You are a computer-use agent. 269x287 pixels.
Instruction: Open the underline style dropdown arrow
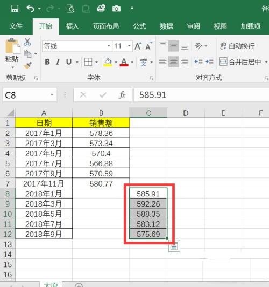[x=77, y=62]
